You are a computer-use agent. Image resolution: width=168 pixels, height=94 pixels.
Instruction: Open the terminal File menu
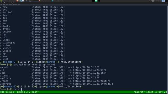(1, 5)
